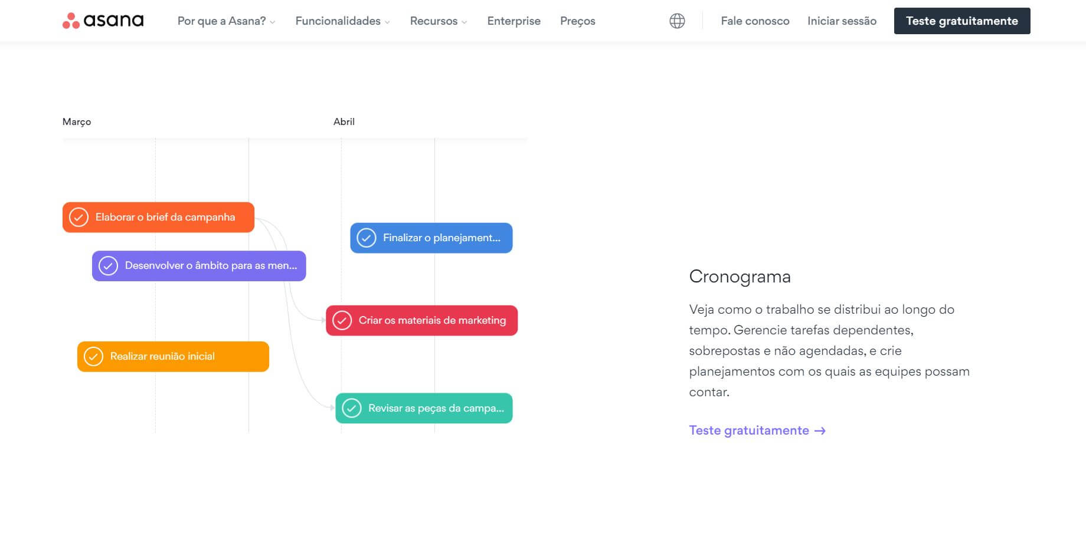Toggle checkmark on Desenvolver o âmbito task
The image size is (1086, 536).
click(x=108, y=266)
